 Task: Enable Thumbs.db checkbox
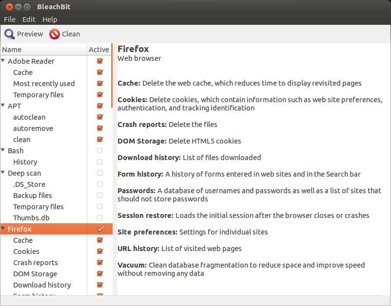[x=99, y=217]
